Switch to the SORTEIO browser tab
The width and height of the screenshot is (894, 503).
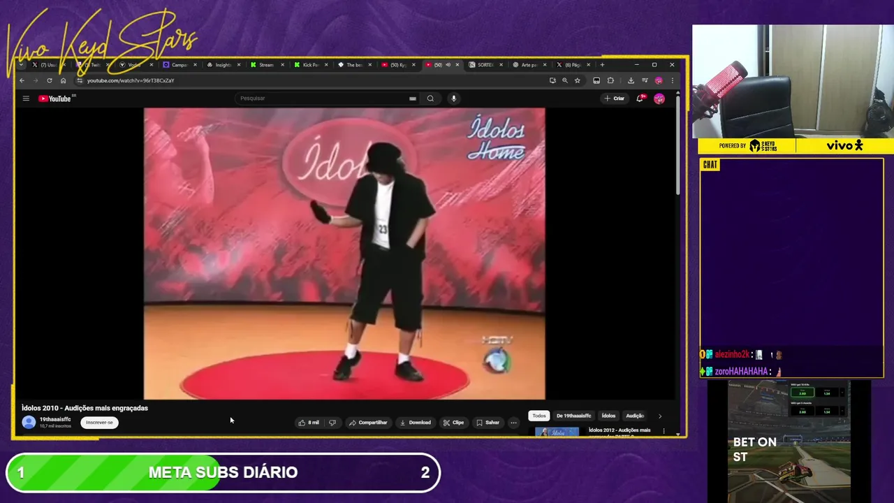click(x=485, y=65)
